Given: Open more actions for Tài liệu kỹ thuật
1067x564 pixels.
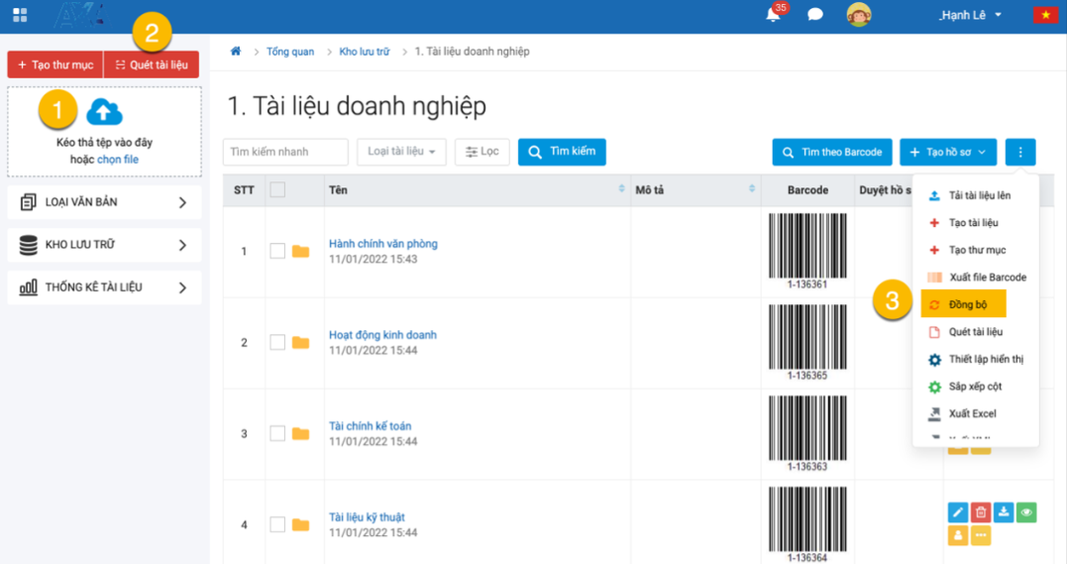Looking at the screenshot, I should (981, 535).
